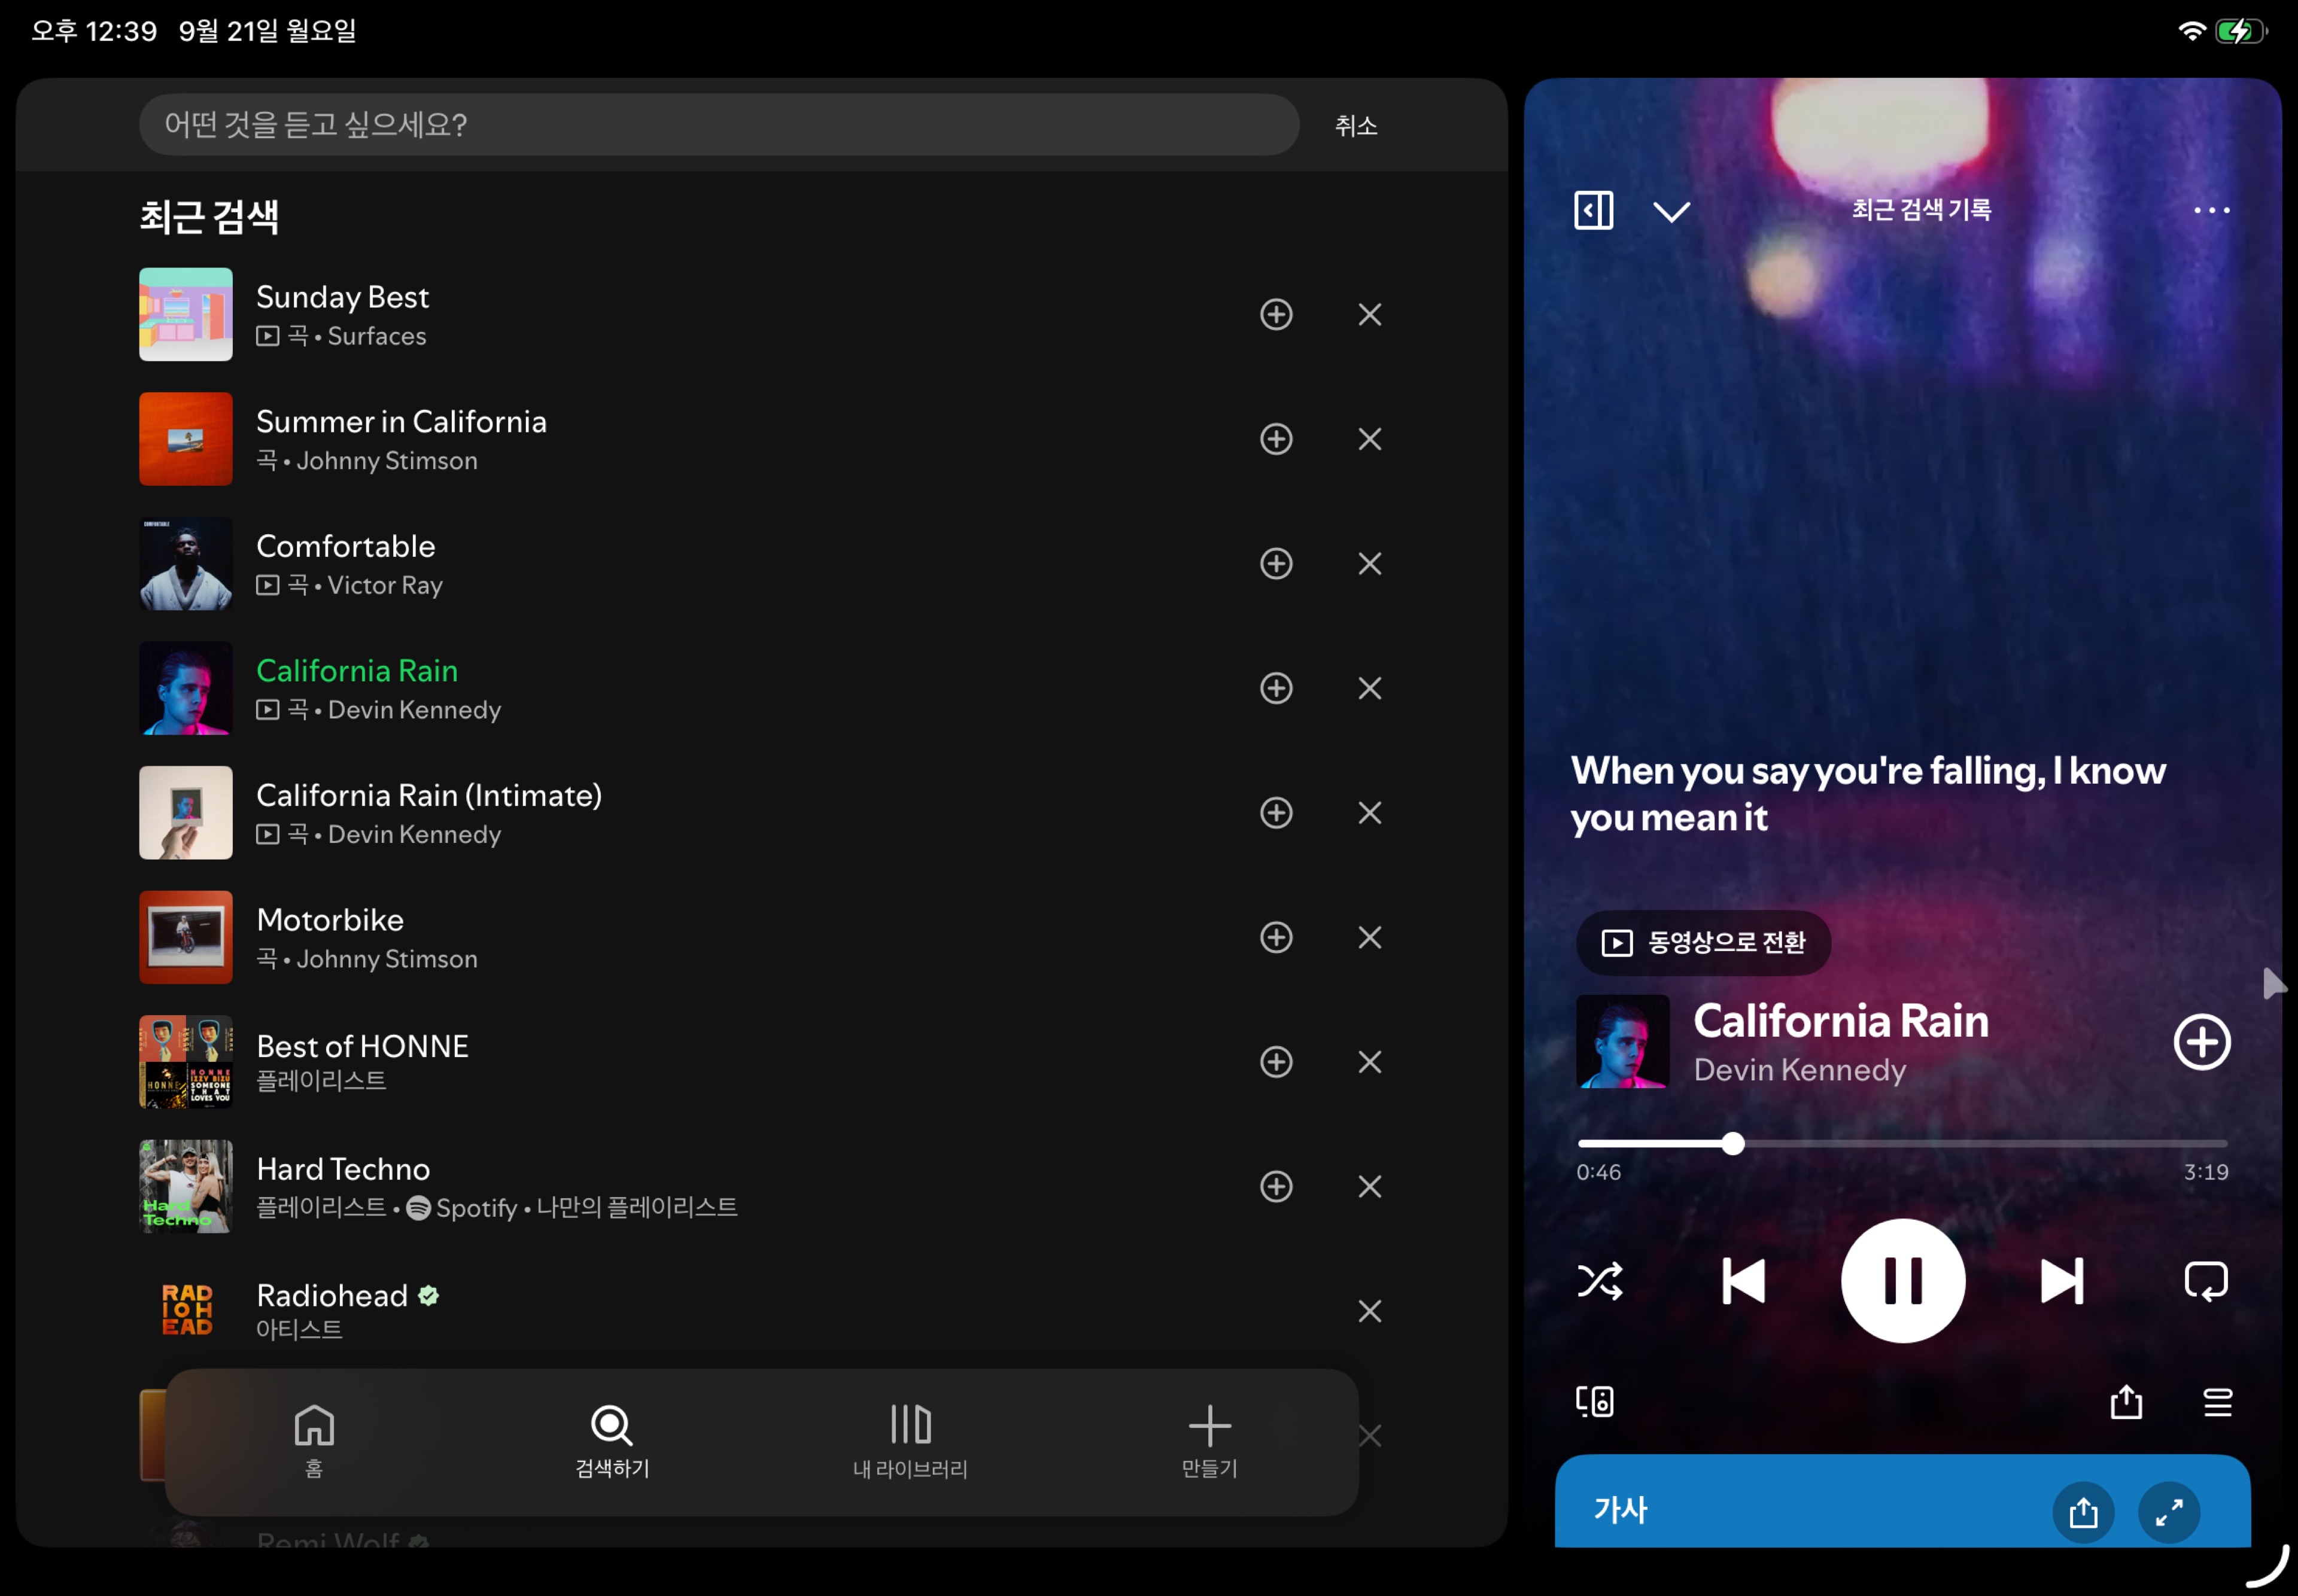Add the playing California Rain to library
The height and width of the screenshot is (1596, 2298).
pos(2201,1042)
